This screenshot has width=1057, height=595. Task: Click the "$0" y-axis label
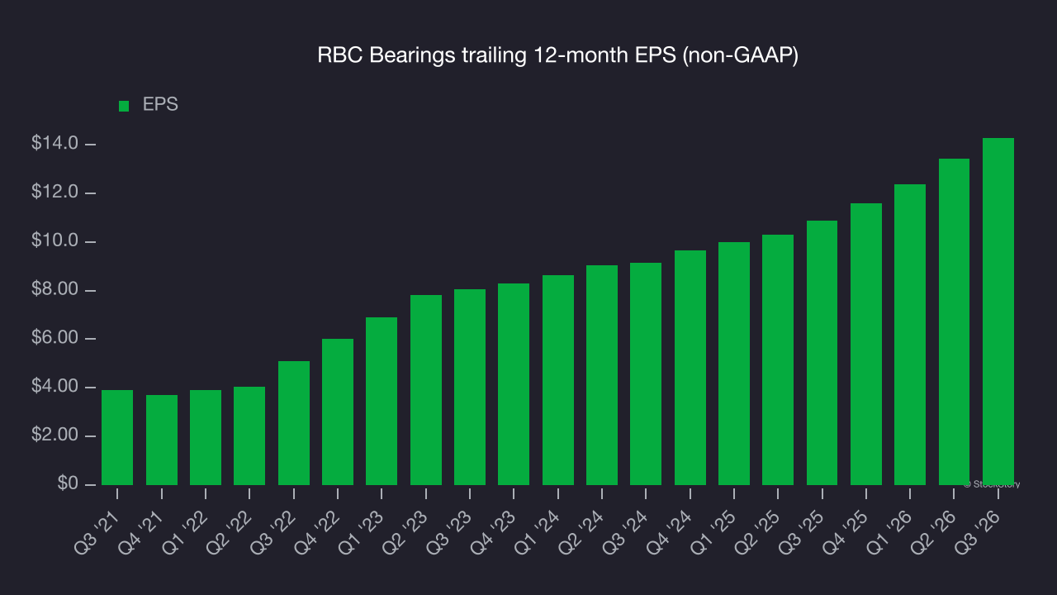68,484
